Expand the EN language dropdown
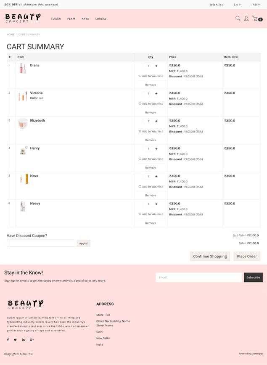The height and width of the screenshot is (365, 267). (237, 5)
